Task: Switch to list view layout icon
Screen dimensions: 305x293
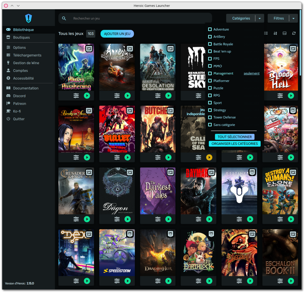Action: click(266, 33)
